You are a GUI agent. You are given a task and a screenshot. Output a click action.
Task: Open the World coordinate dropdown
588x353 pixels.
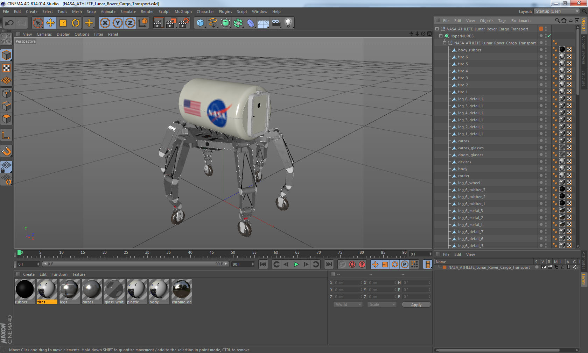tap(348, 304)
